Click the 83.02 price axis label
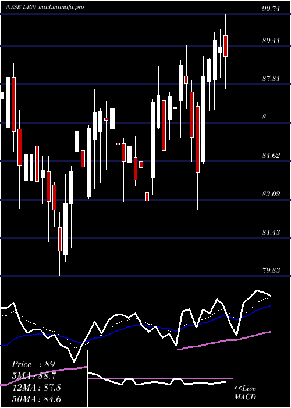Screen dimensions: 291x408 pyautogui.click(x=271, y=194)
